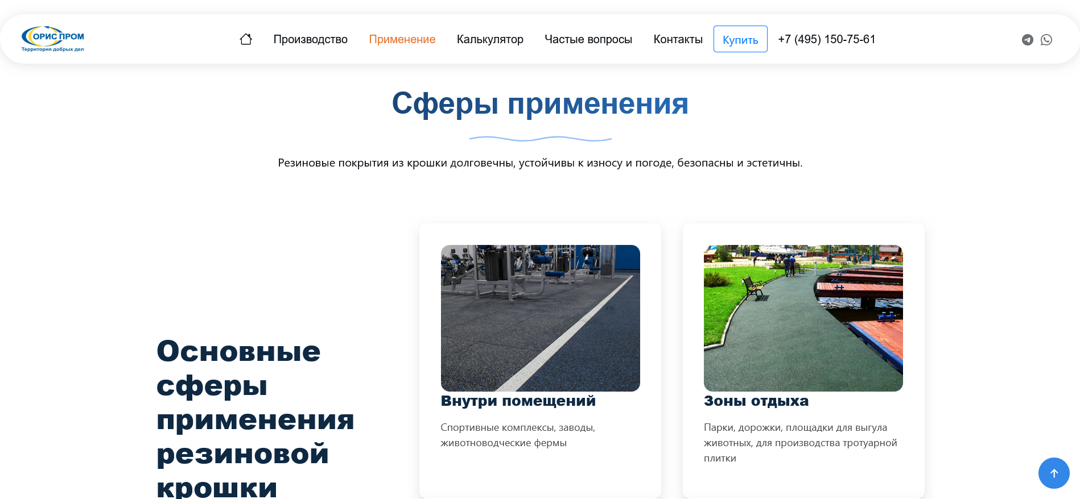Click the Сферы применения page heading
The image size is (1080, 499).
coord(540,104)
